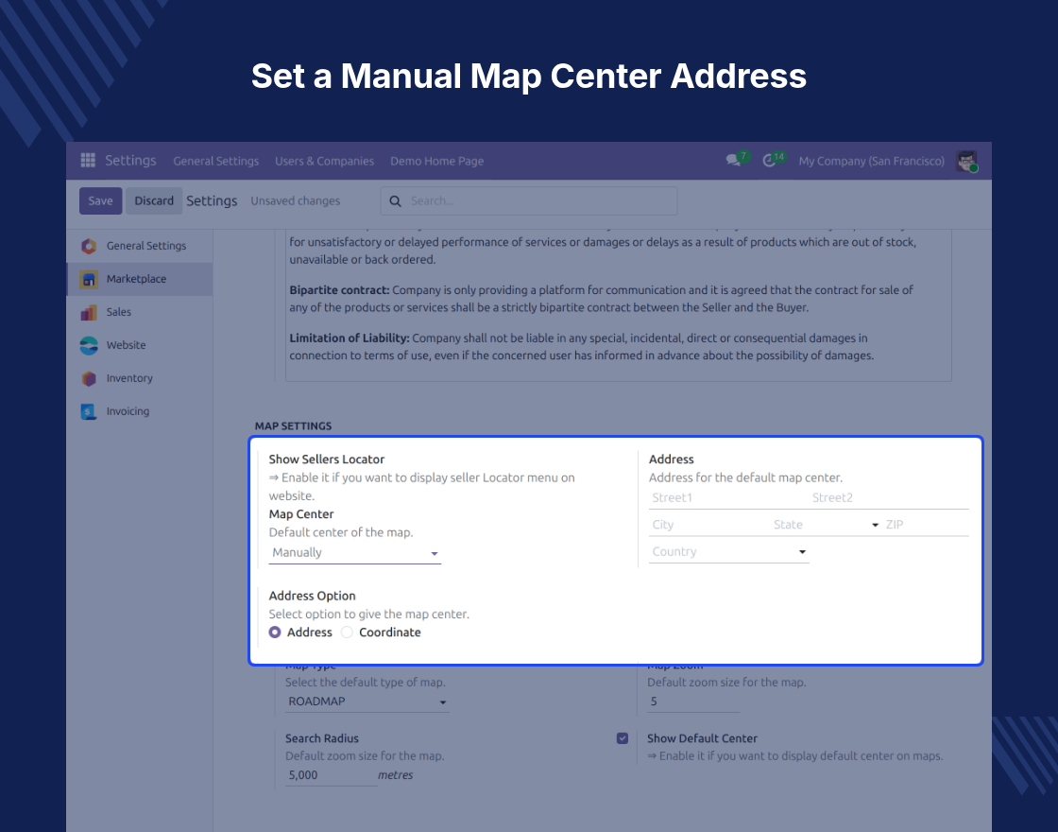Click the Street2 address field
Image resolution: width=1058 pixels, height=832 pixels.
click(x=889, y=497)
